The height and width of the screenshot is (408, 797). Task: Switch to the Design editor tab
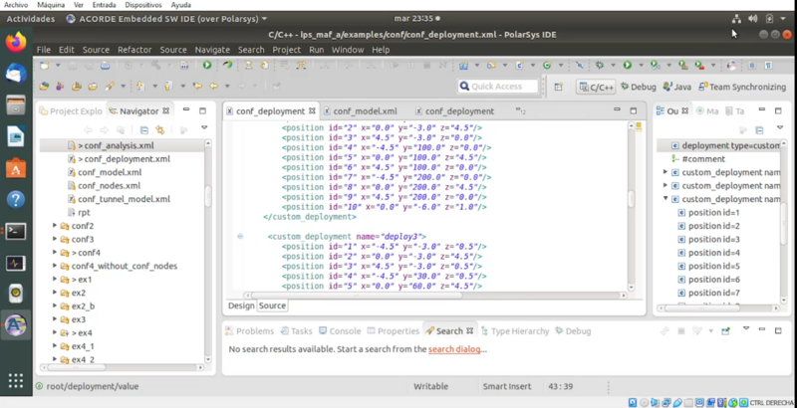tap(241, 306)
